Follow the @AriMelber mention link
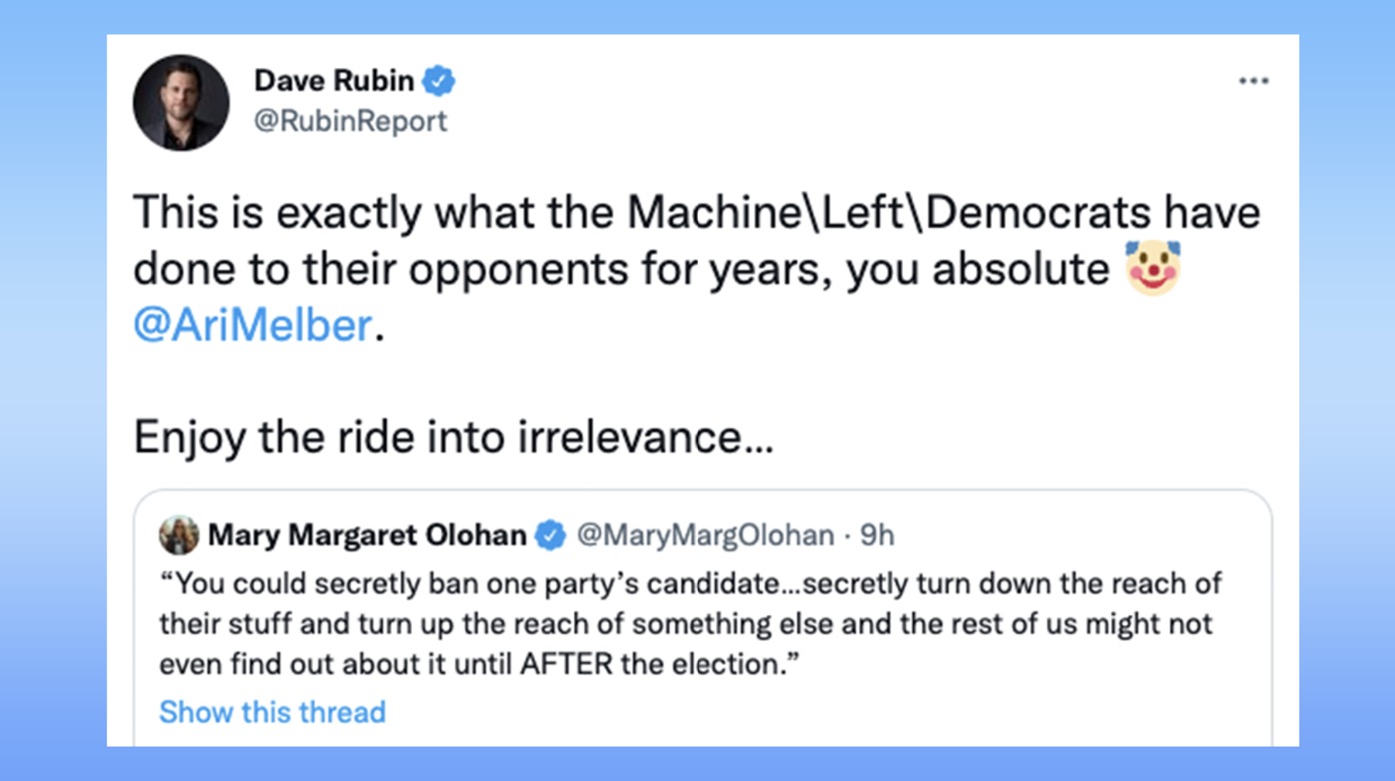Image resolution: width=1395 pixels, height=781 pixels. 252,326
